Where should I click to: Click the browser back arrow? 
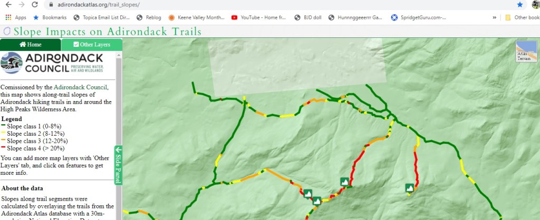(x=8, y=5)
